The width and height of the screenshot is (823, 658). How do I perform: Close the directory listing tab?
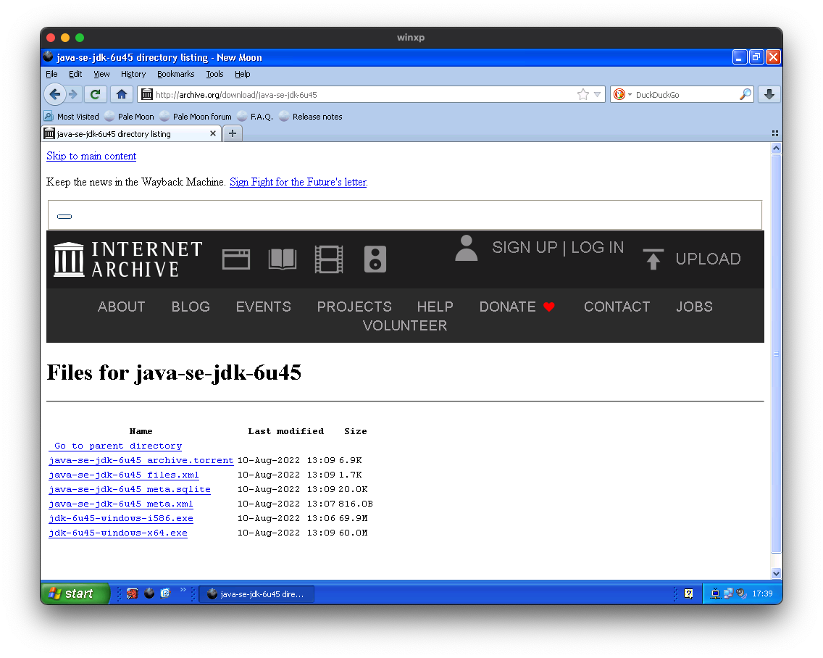212,133
